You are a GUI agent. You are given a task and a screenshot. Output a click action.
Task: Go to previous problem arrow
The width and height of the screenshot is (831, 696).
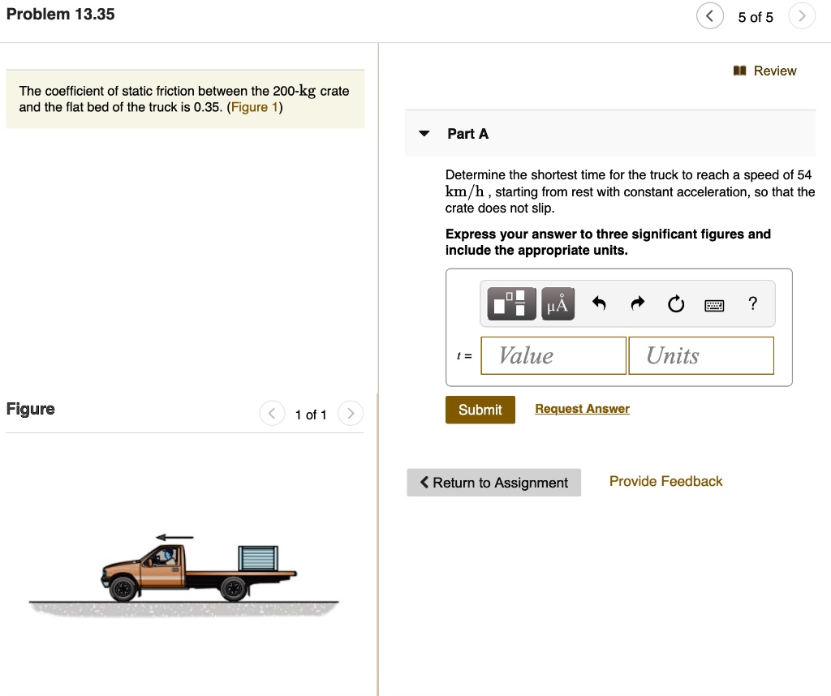click(x=710, y=16)
